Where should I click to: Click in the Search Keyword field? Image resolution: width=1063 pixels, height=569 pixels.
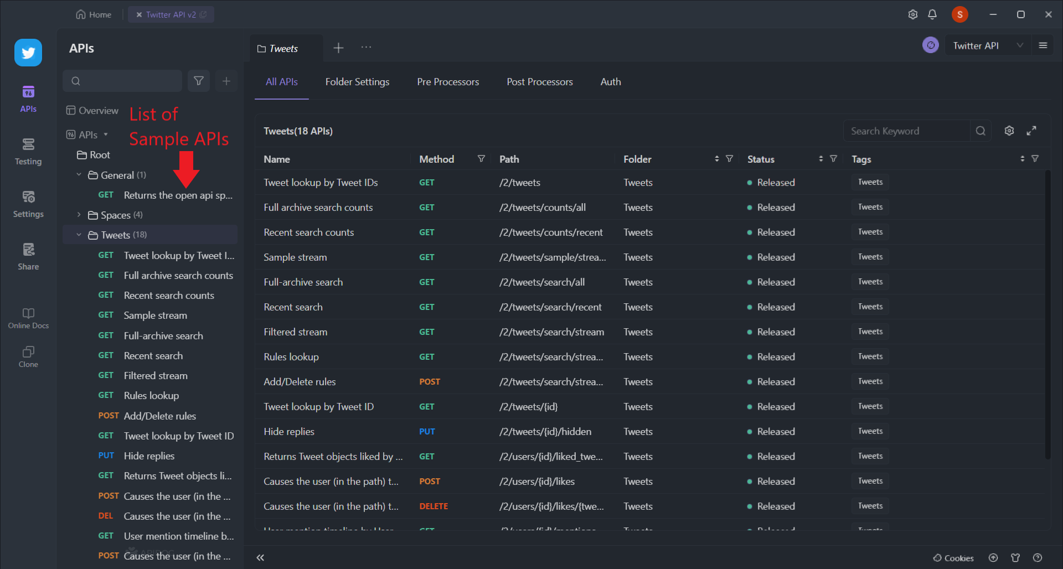(x=907, y=131)
